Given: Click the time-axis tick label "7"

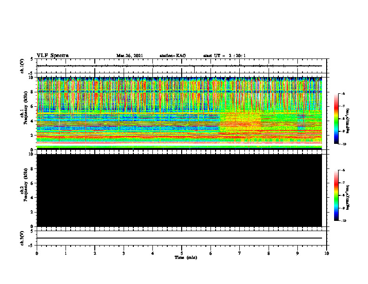Looking at the screenshot, I should (240, 253).
